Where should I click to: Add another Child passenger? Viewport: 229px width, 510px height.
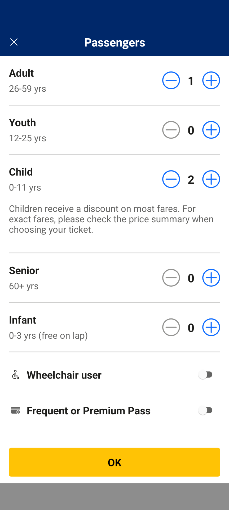pos(211,179)
